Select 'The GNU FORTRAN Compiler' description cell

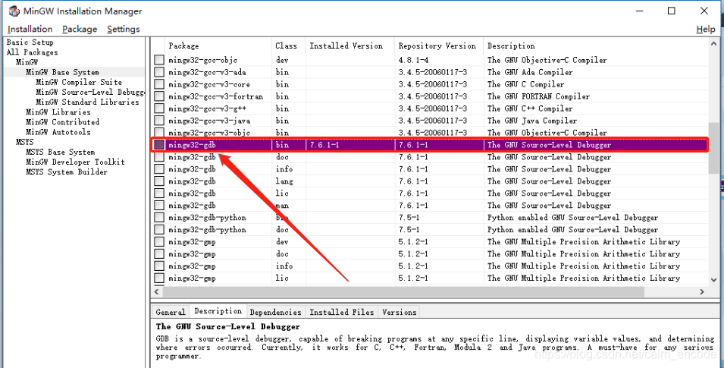pyautogui.click(x=538, y=96)
